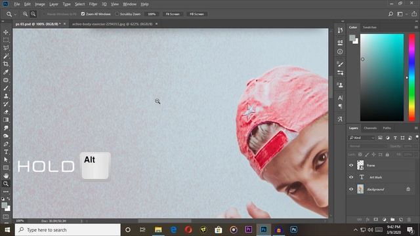
Task: Switch to the Channels tab
Action: point(370,128)
